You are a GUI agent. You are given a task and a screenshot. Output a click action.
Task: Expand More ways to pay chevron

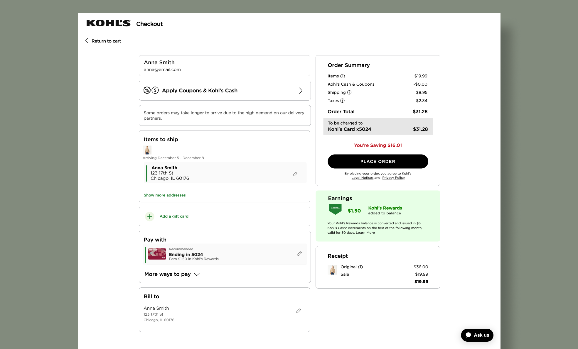click(197, 275)
